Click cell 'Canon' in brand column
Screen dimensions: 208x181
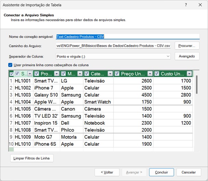(71, 109)
